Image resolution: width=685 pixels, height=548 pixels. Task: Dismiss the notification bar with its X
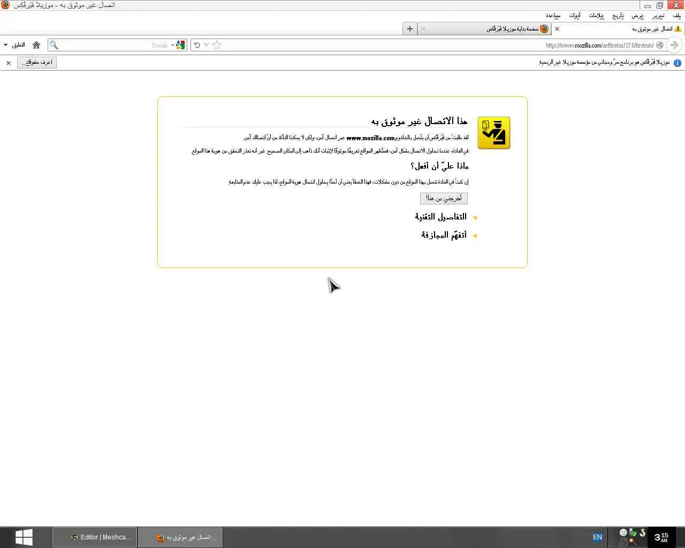pyautogui.click(x=9, y=63)
